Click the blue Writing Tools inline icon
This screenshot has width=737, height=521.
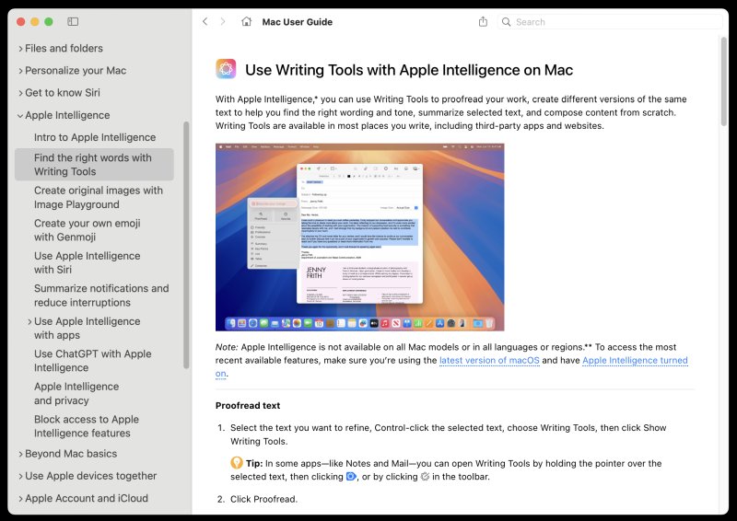(351, 477)
